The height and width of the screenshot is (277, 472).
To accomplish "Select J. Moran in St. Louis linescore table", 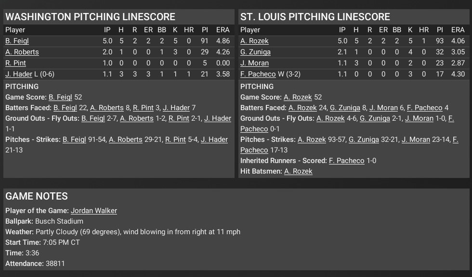I will tap(254, 63).
